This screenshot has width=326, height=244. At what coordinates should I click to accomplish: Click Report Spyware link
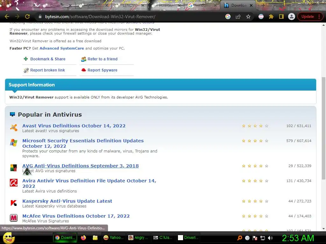tap(103, 70)
